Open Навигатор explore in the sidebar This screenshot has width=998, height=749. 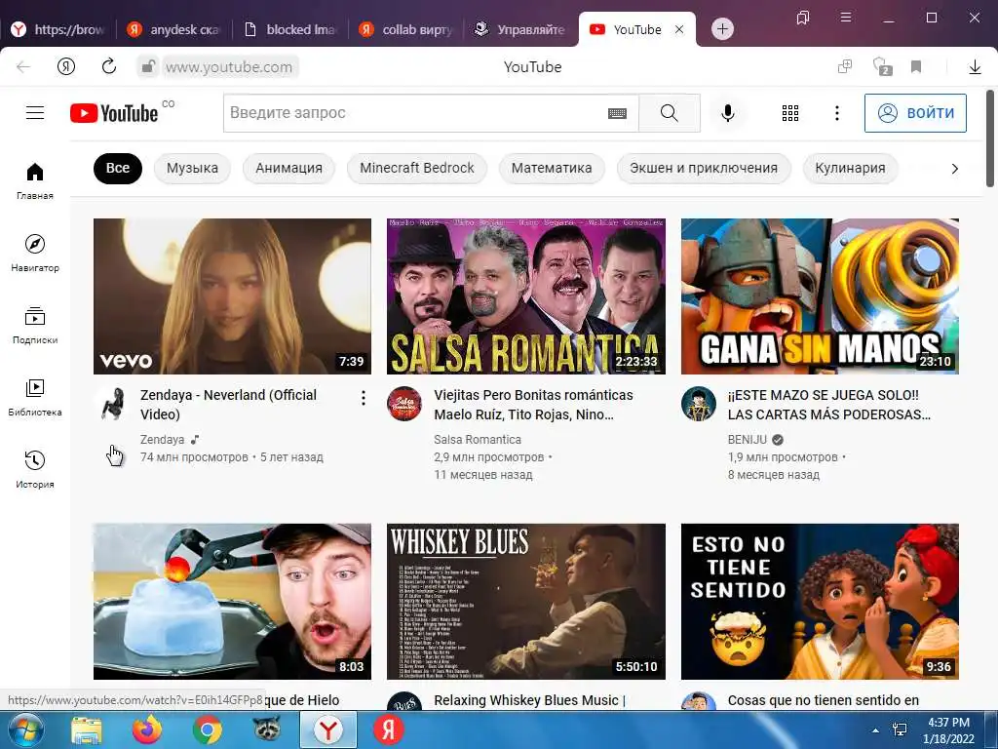[x=35, y=253]
